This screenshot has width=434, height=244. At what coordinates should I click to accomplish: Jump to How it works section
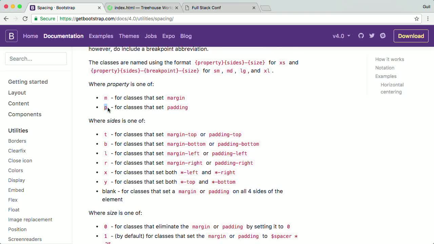coord(390,59)
